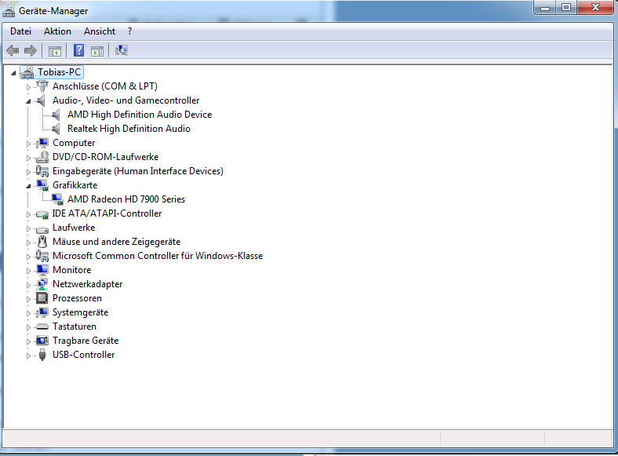
Task: Expand the Computer node arrow
Action: coord(28,144)
